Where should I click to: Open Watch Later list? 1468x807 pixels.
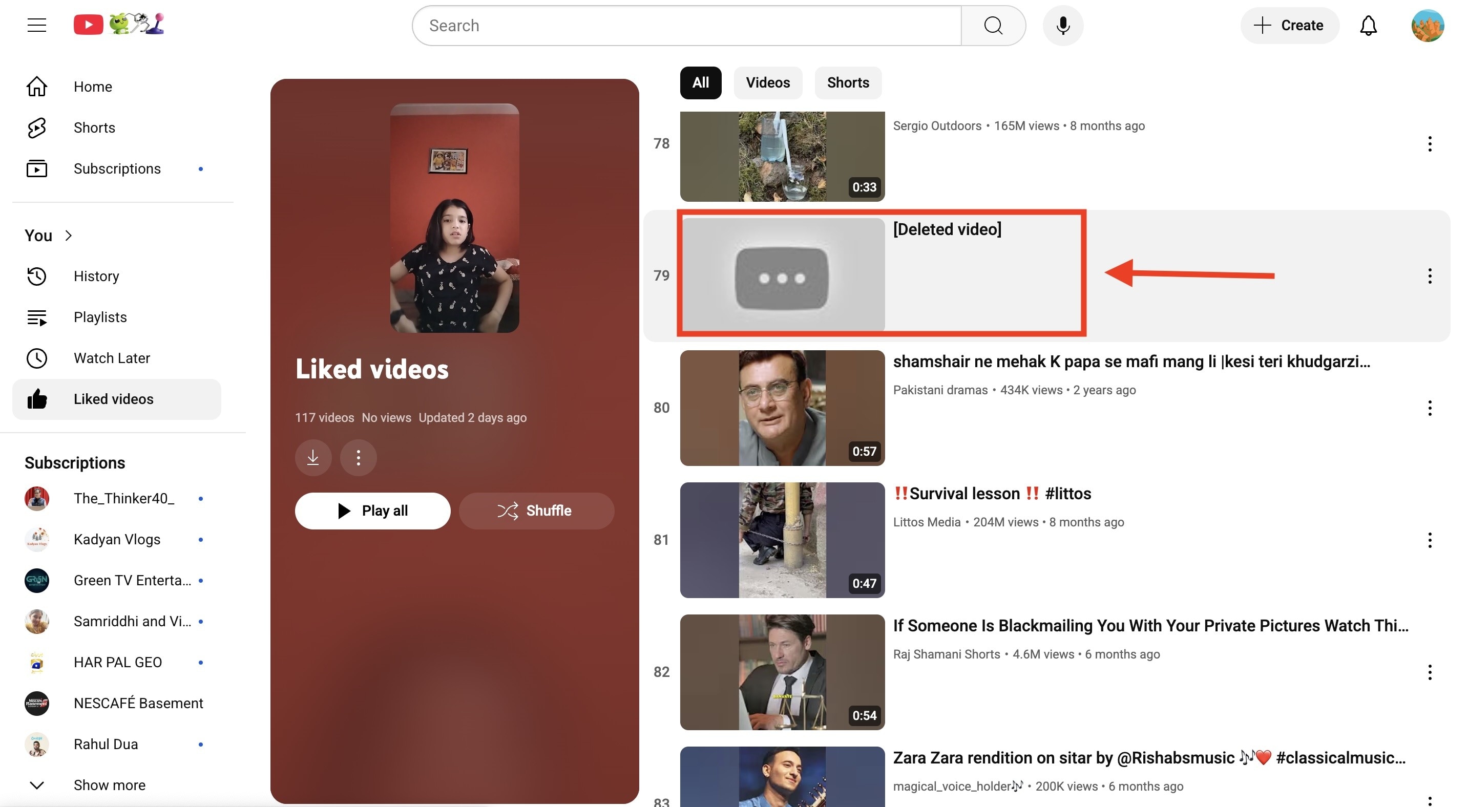point(117,358)
